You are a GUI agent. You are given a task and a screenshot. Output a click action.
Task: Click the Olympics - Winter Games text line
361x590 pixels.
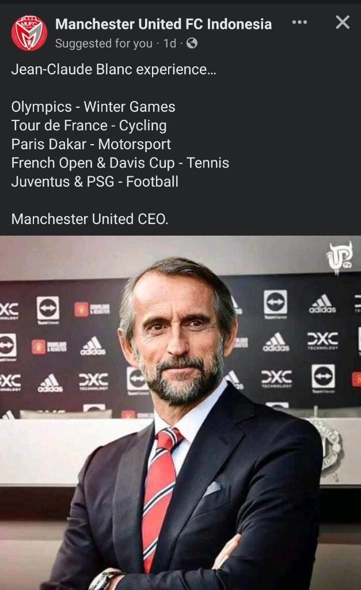pos(93,107)
